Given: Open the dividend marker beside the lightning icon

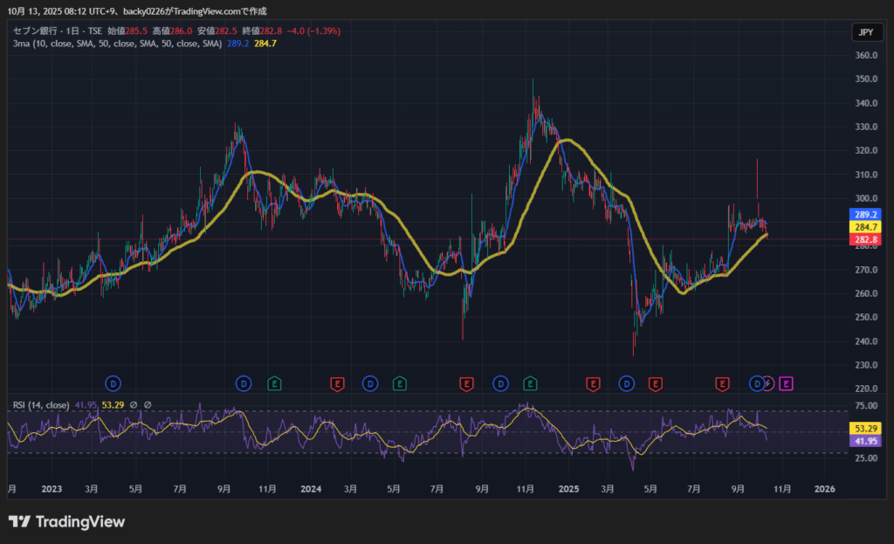Looking at the screenshot, I should tap(757, 383).
